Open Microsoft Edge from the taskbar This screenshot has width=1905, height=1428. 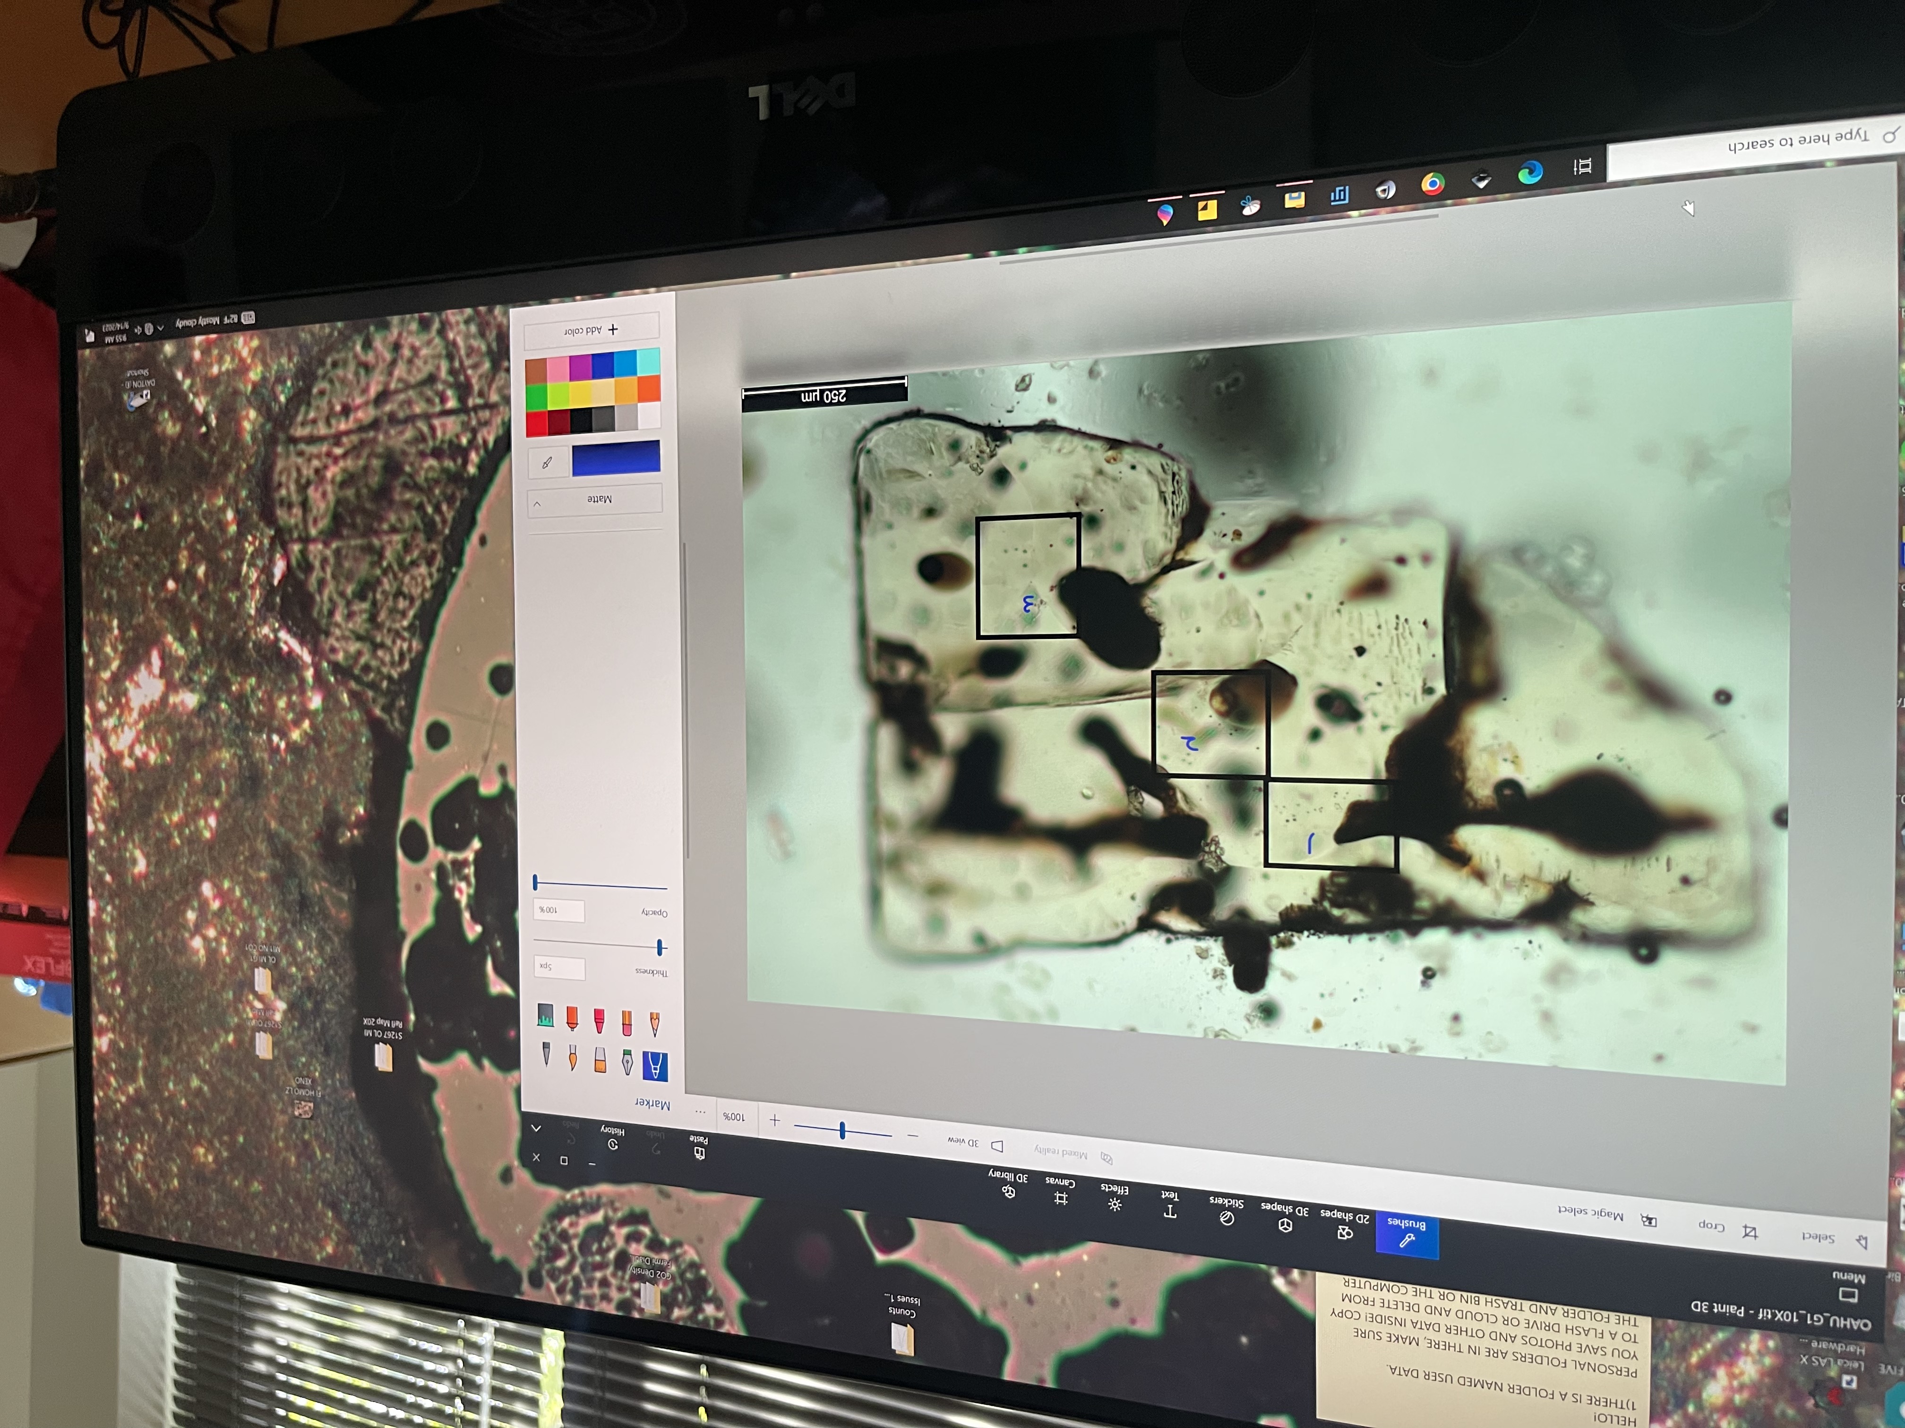[x=1529, y=172]
